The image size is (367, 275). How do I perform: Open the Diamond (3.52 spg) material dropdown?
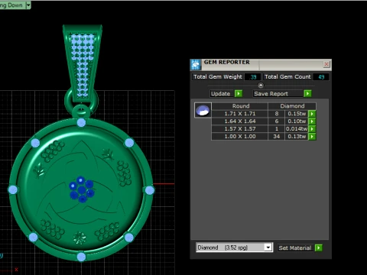tap(268, 247)
